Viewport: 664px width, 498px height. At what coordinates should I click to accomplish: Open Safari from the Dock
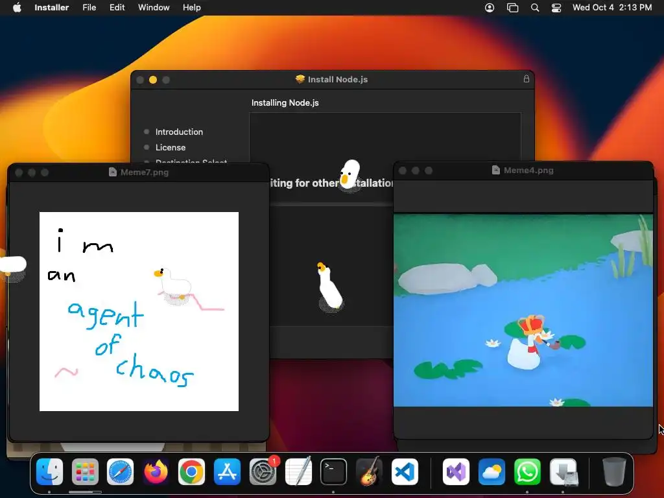click(x=120, y=471)
